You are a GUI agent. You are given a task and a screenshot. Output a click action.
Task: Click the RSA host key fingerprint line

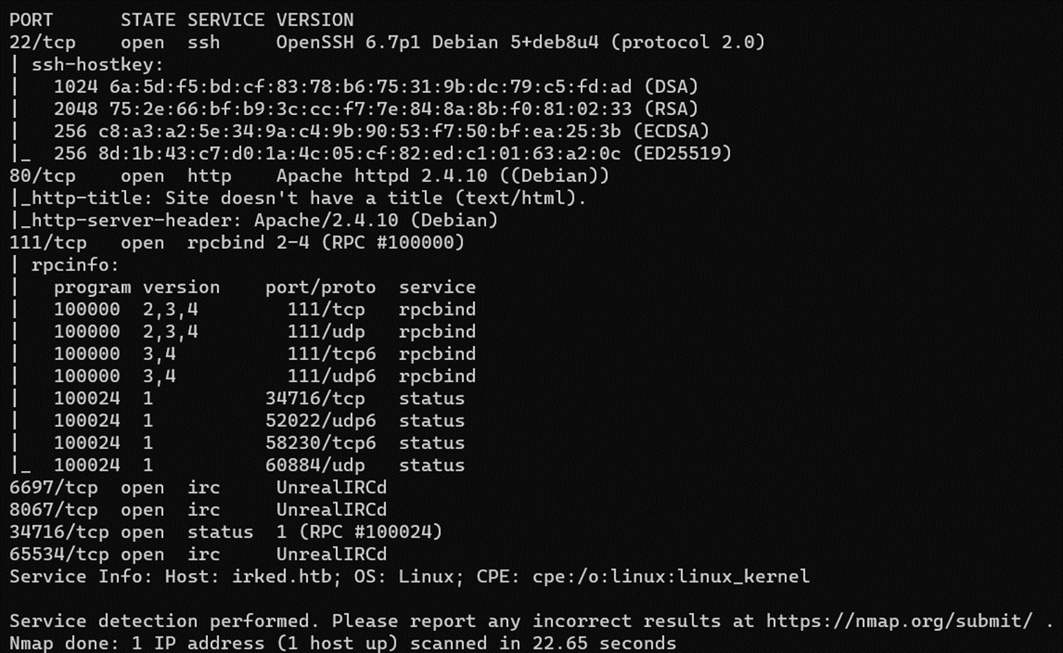point(376,109)
